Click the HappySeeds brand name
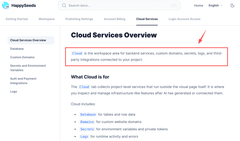The image size is (240, 141). tap(24, 5)
